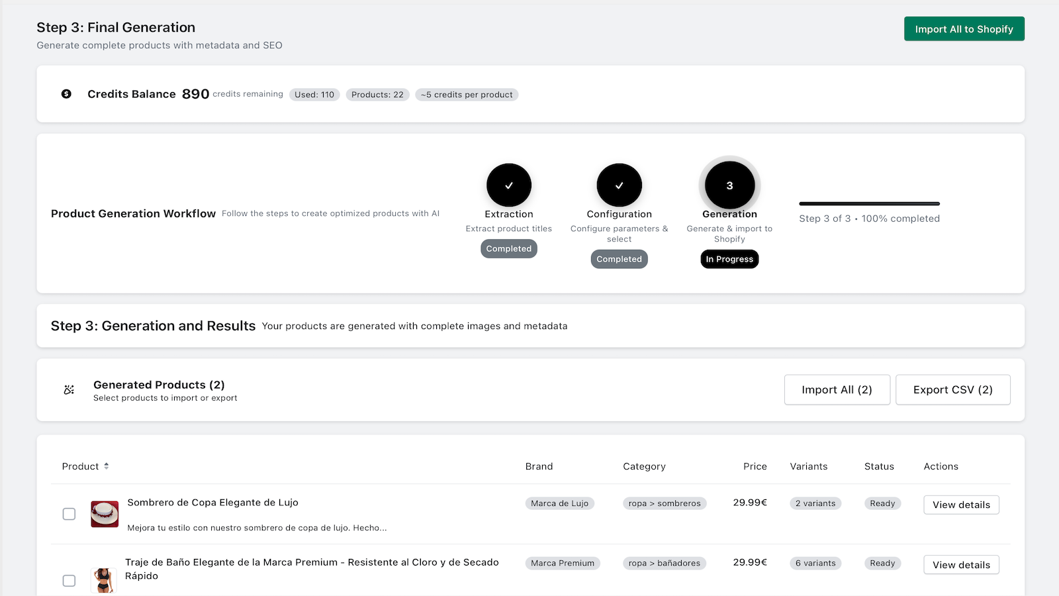The width and height of the screenshot is (1059, 596).
Task: Click the swimsuit product thumbnail image
Action: [104, 579]
